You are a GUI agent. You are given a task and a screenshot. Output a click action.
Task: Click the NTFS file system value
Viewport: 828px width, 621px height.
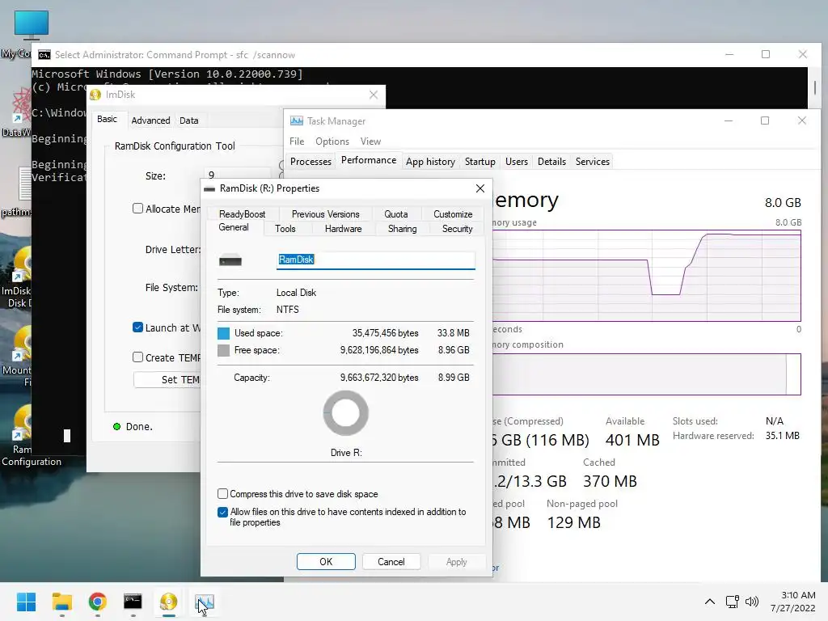click(287, 310)
